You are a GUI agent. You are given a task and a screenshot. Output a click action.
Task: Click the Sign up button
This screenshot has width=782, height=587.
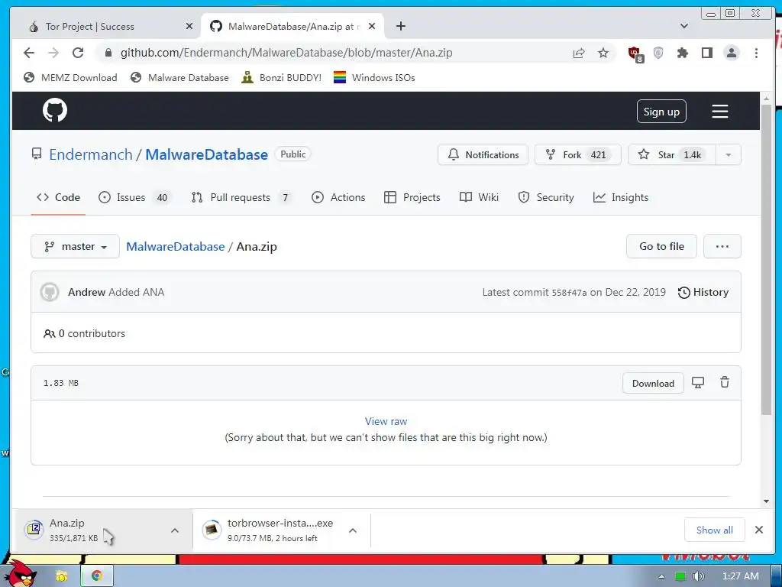[661, 112]
